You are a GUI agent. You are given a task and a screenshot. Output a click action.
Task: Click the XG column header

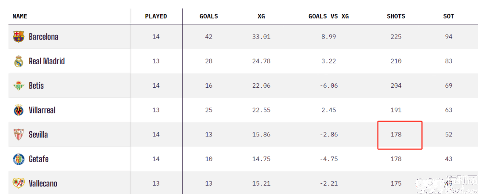point(261,16)
